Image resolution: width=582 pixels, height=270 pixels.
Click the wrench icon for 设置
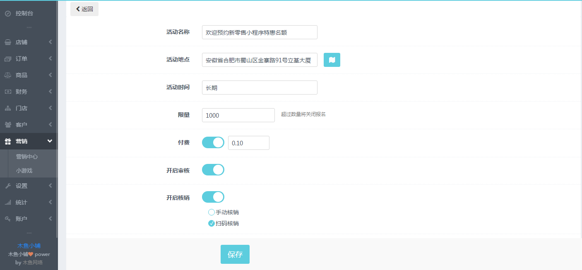coord(7,186)
